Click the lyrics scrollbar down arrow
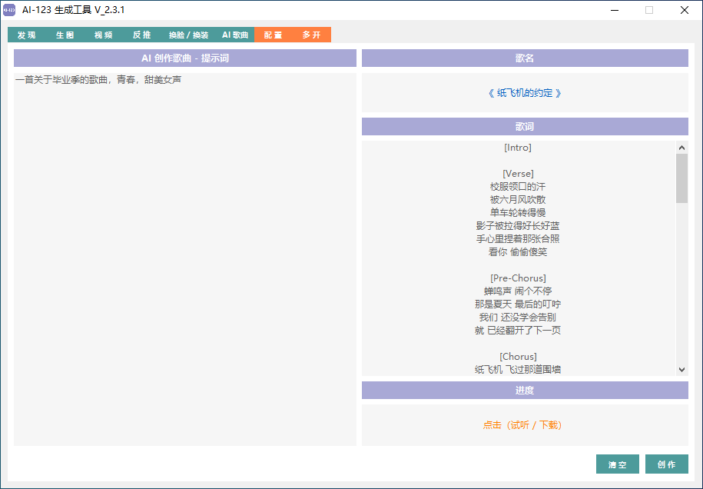Viewport: 703px width, 489px height. pos(682,370)
